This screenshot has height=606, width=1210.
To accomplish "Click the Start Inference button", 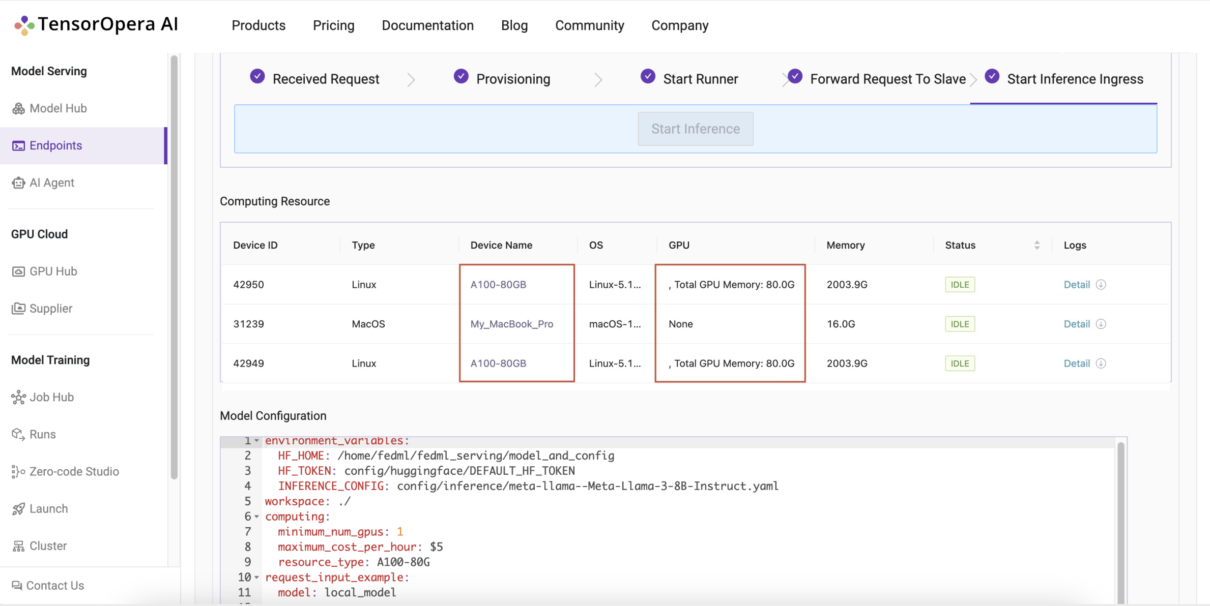I will coord(695,128).
